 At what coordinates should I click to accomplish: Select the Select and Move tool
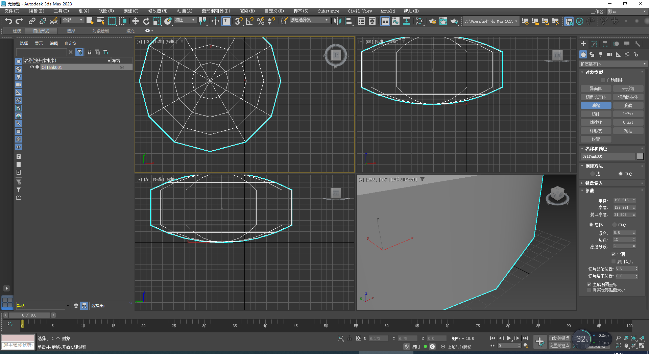pyautogui.click(x=136, y=21)
